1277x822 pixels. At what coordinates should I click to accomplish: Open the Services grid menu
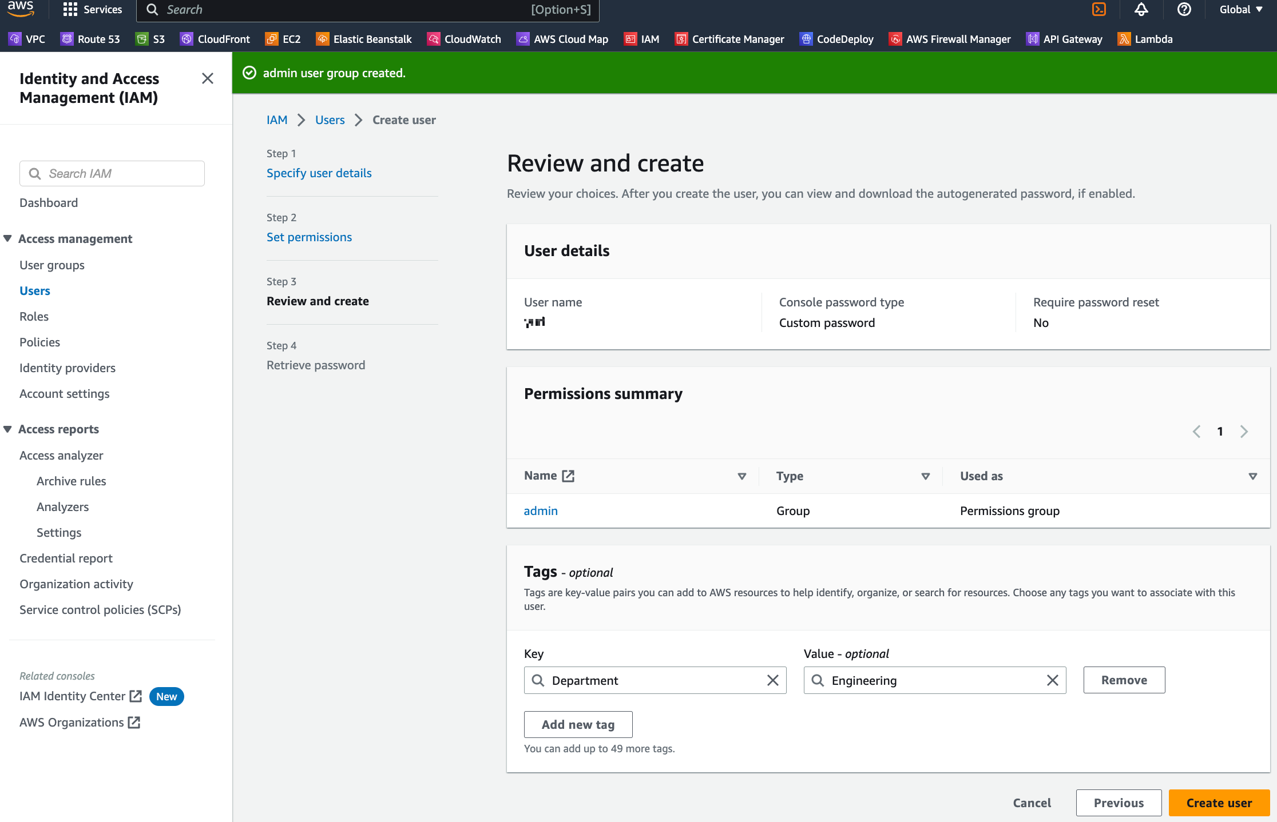tap(93, 9)
